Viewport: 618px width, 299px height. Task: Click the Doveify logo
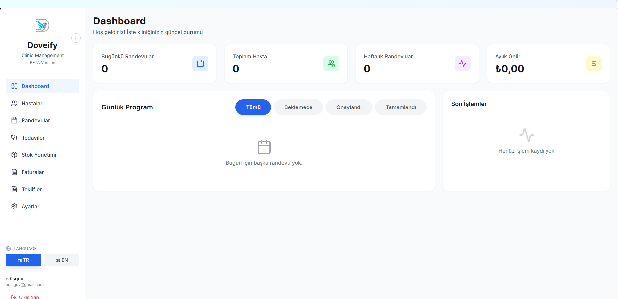(x=42, y=25)
